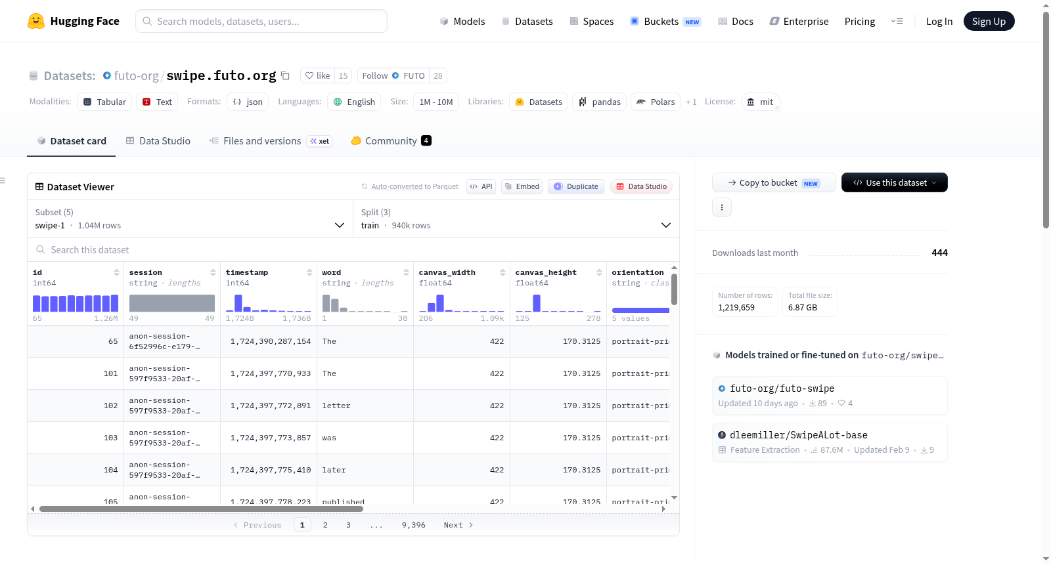The height and width of the screenshot is (565, 1051).
Task: Open the Dataset card tab
Action: point(72,140)
